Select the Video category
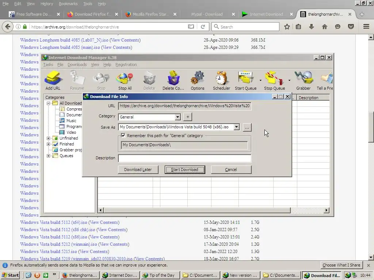This screenshot has width=374, height=280. coord(71,132)
